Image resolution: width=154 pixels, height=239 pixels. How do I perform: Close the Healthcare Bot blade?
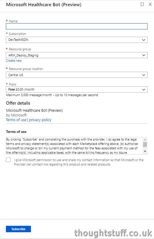click(x=150, y=4)
